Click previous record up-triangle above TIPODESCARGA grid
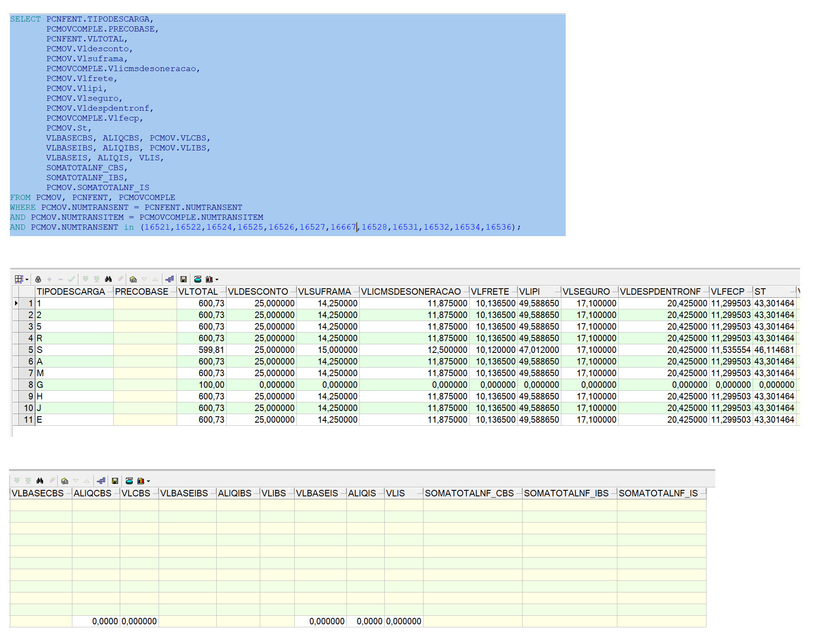Viewport: 813px width, 642px height. [x=155, y=279]
